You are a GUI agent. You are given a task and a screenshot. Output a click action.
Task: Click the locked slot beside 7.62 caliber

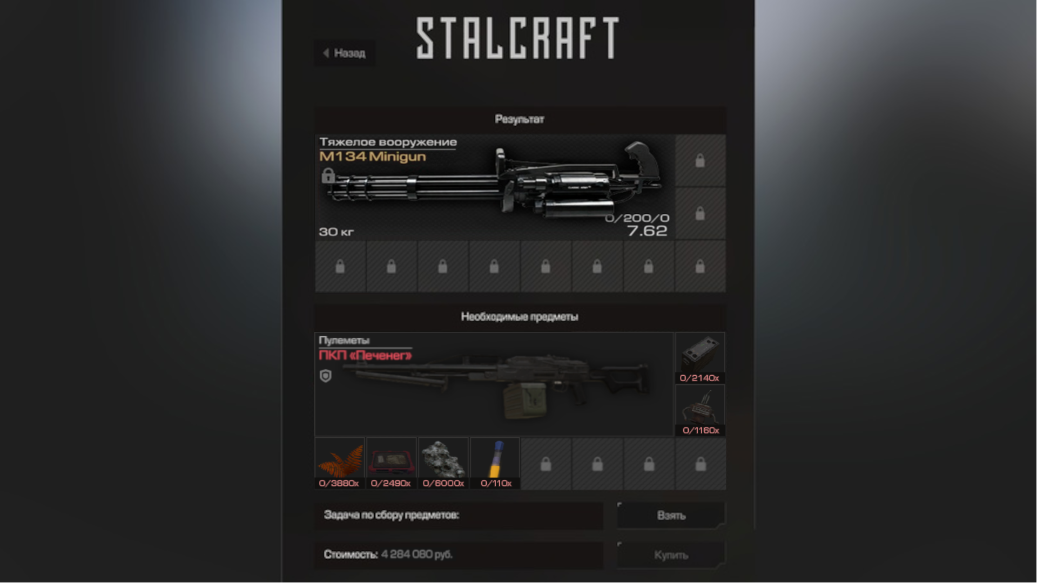[700, 214]
